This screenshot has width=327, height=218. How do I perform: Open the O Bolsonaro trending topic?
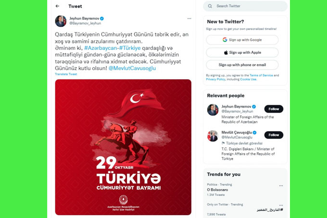[x=217, y=190]
